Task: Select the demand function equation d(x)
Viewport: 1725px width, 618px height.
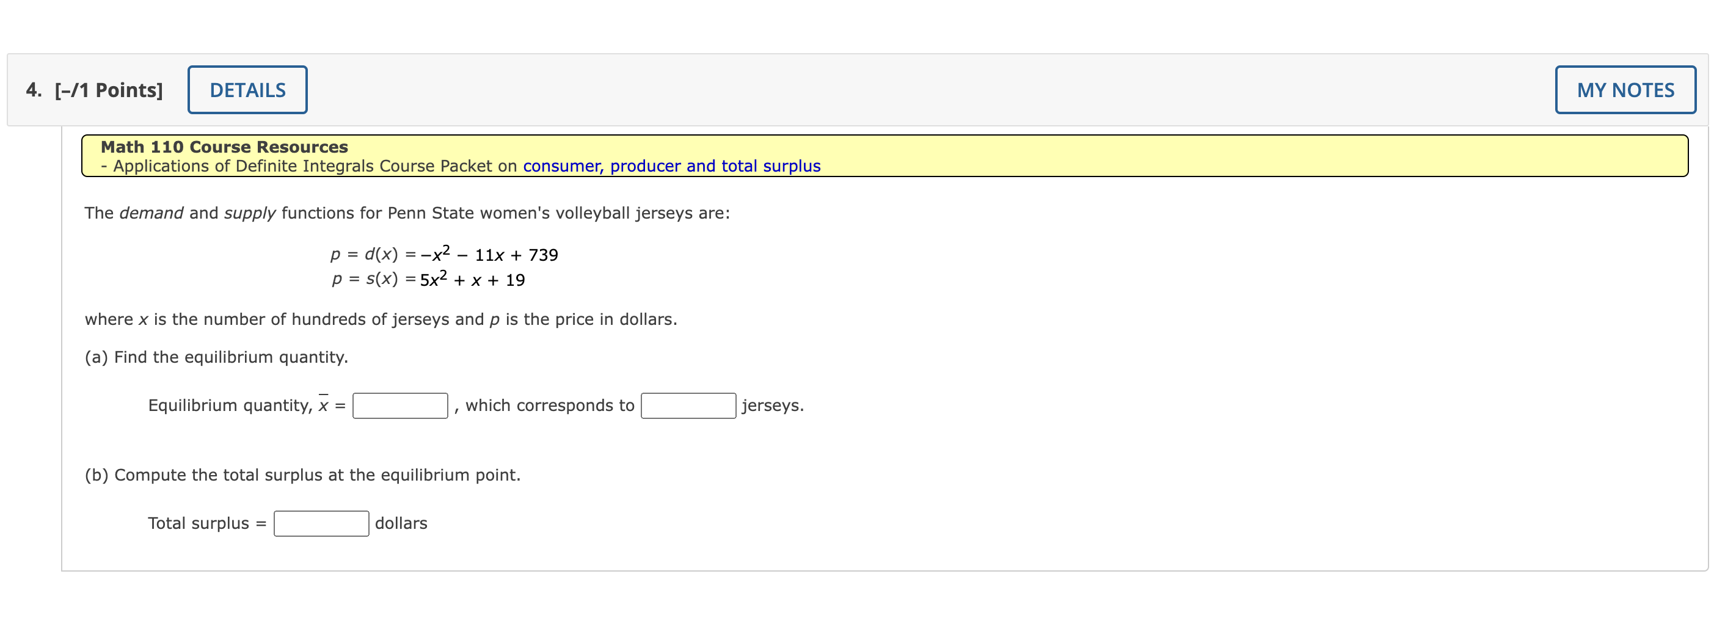Action: click(x=444, y=254)
